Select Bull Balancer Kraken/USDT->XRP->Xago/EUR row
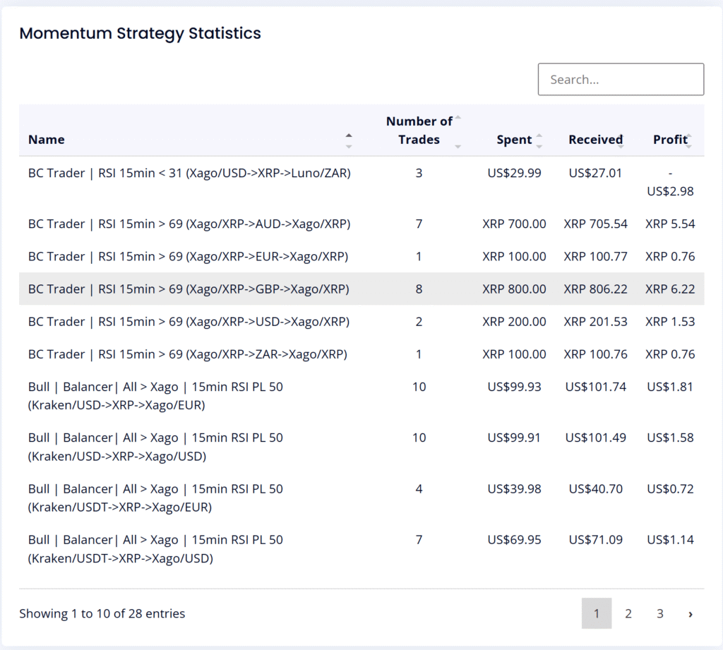 coord(155,498)
